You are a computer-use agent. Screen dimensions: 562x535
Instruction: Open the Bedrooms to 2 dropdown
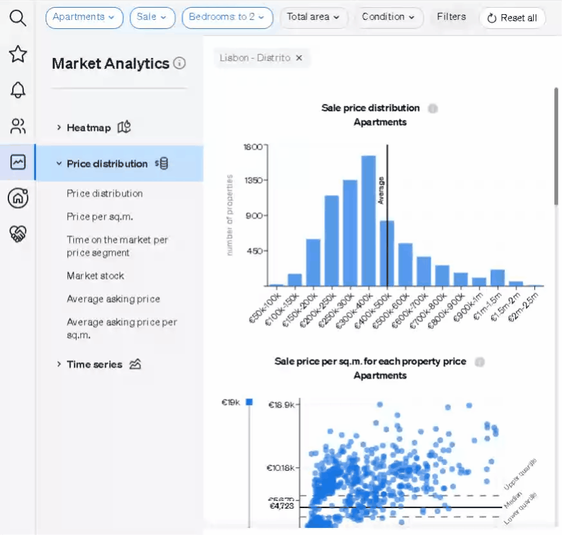pyautogui.click(x=227, y=17)
